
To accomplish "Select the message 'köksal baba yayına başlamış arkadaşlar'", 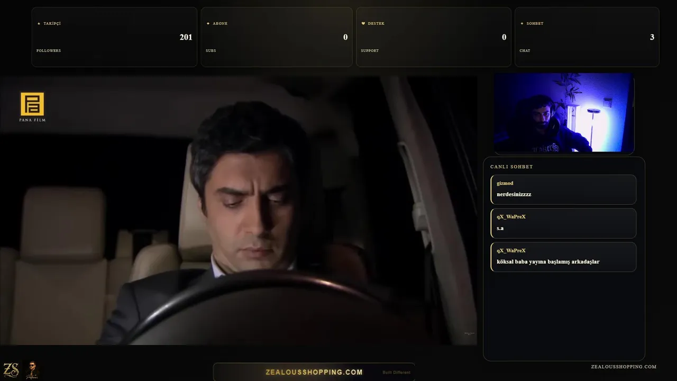I will coord(563,257).
